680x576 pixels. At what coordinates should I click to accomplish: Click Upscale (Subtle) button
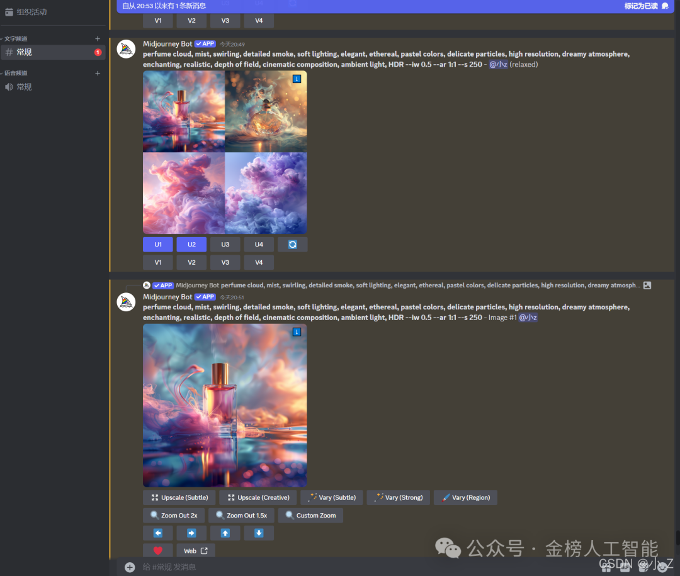tap(179, 497)
